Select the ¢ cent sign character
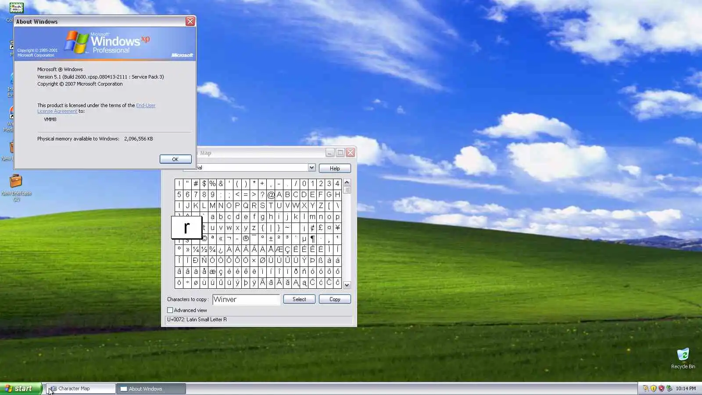This screenshot has width=702, height=395. 312,227
